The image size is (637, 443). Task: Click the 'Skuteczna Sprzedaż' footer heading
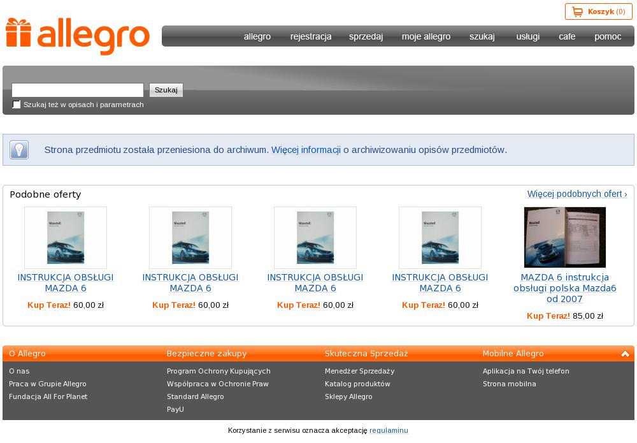(x=366, y=354)
